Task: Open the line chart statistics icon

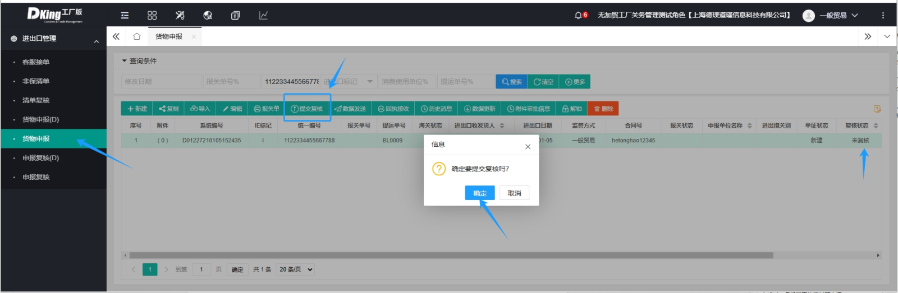Action: point(263,15)
